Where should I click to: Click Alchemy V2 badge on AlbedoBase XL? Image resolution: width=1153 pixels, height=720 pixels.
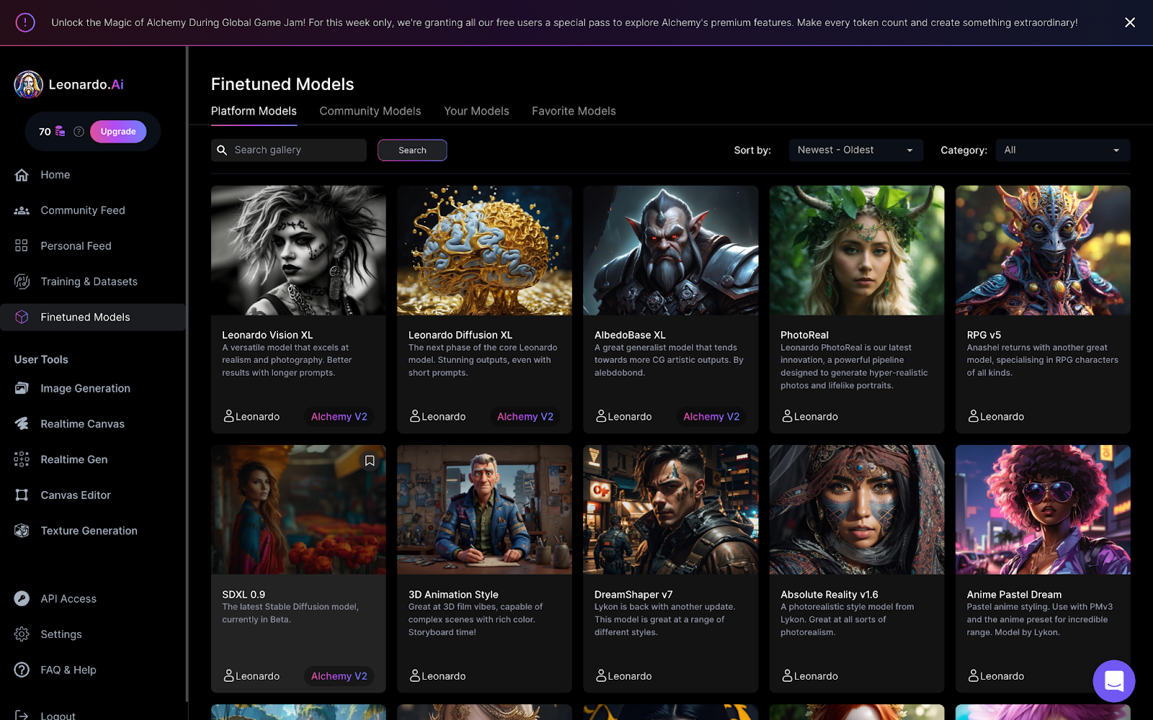(x=711, y=416)
